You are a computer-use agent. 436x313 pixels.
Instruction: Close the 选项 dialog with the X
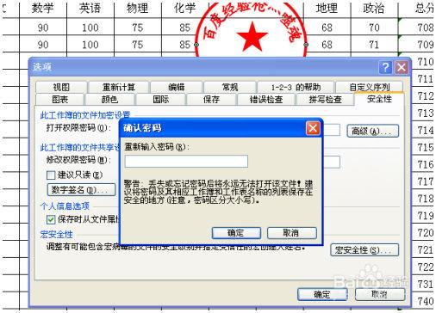(402, 68)
